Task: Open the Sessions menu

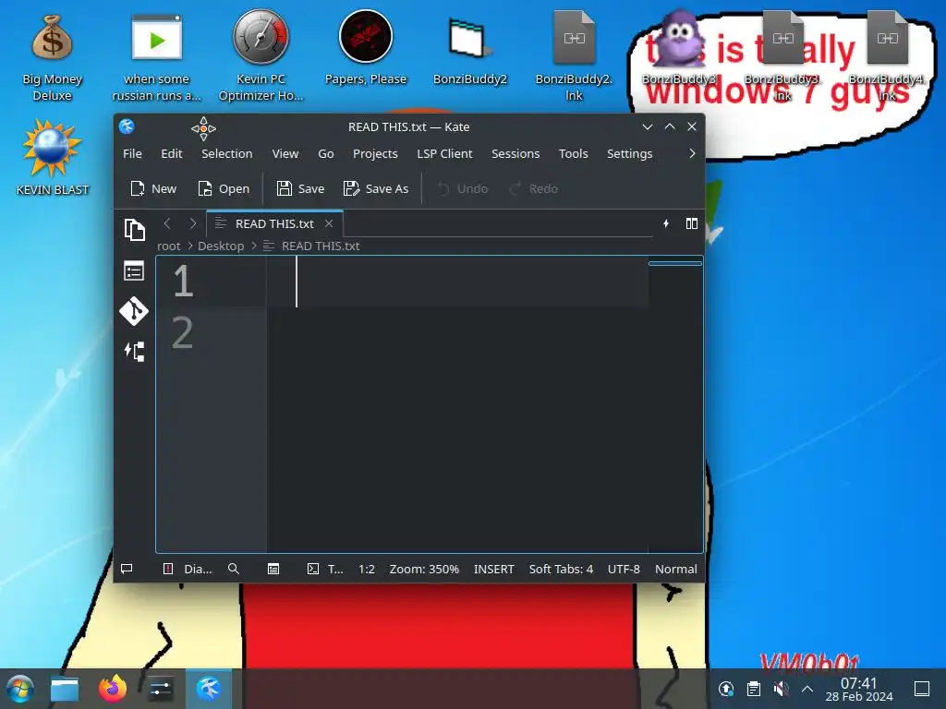Action: (x=515, y=154)
